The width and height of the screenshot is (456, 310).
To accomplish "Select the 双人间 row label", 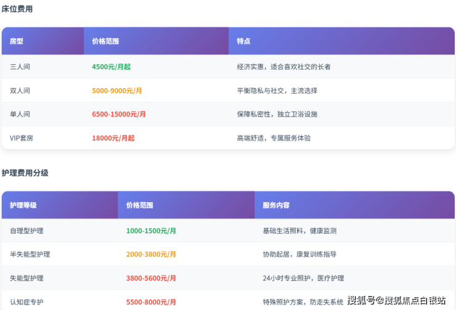I will (20, 91).
